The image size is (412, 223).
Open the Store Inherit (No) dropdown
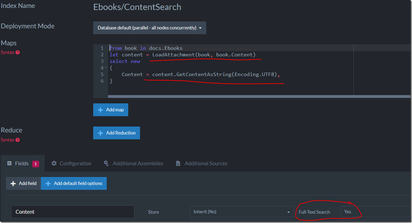(x=242, y=212)
